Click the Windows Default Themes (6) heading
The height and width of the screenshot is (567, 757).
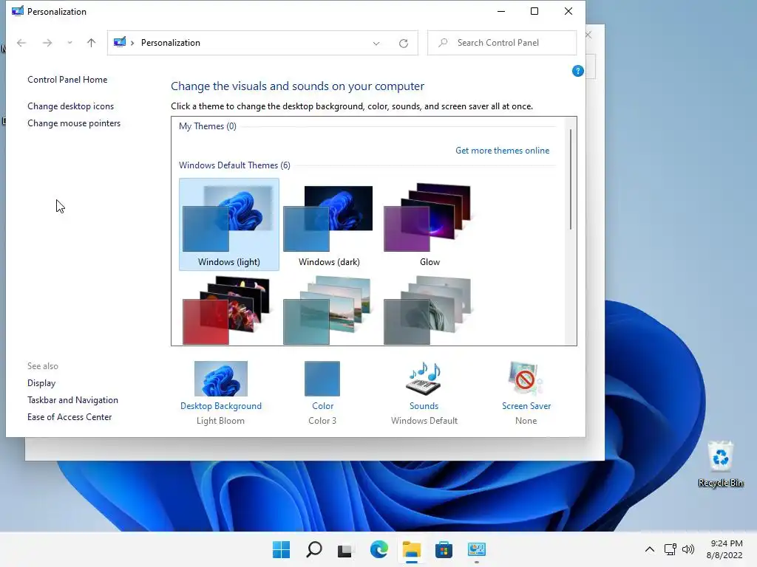tap(234, 165)
